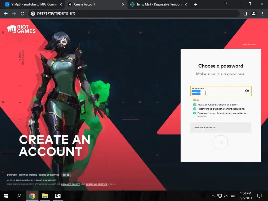Click the next arrow submit button

coord(220,142)
